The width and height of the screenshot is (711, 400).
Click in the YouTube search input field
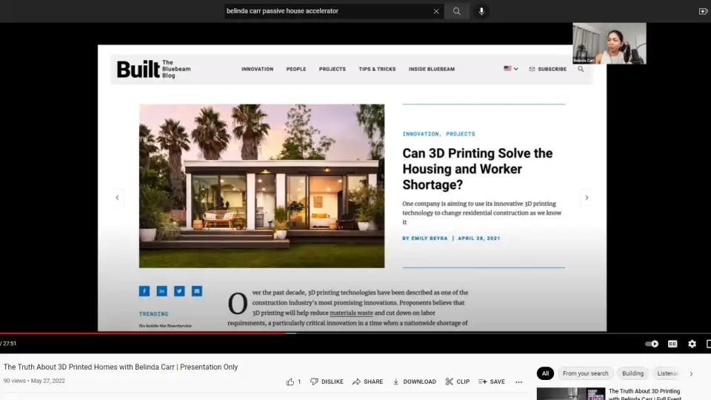pyautogui.click(x=326, y=11)
